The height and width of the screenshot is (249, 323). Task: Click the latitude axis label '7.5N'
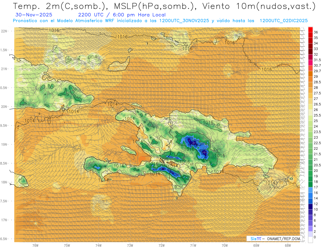click(x=4, y=201)
